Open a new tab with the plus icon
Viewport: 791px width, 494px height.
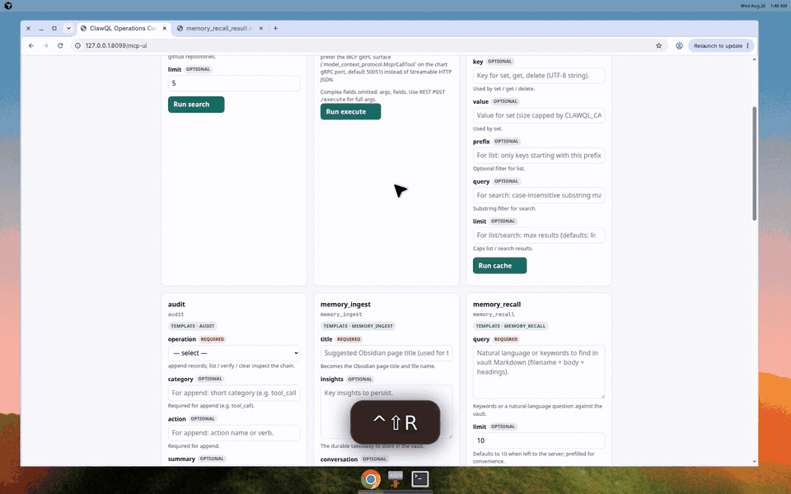tap(275, 28)
